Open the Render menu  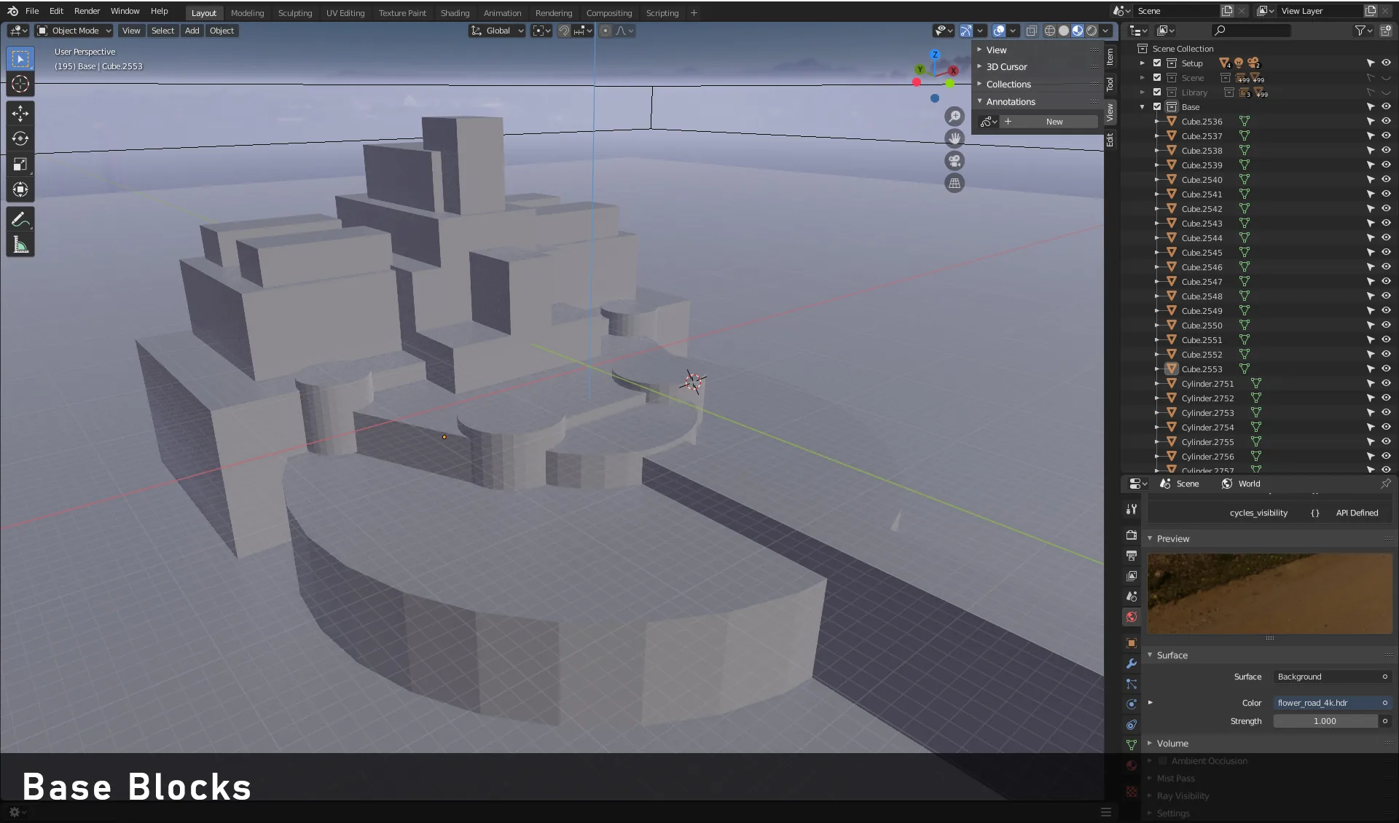tap(87, 11)
